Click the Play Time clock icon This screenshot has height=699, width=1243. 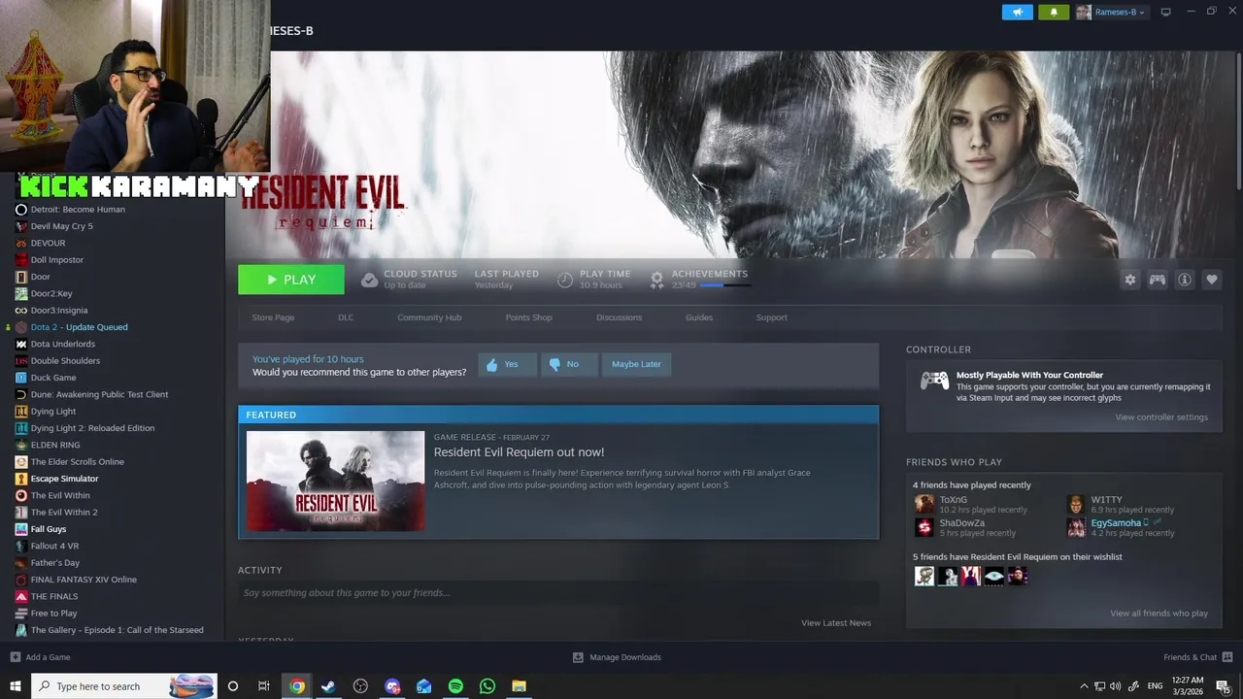click(x=565, y=280)
